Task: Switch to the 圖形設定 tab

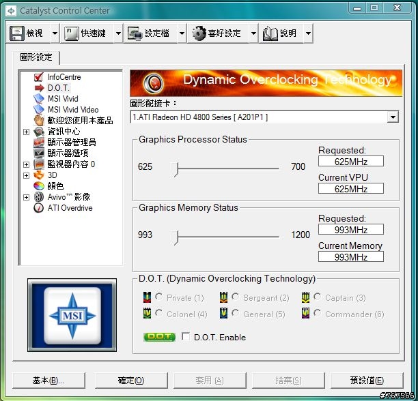Action: (36, 57)
